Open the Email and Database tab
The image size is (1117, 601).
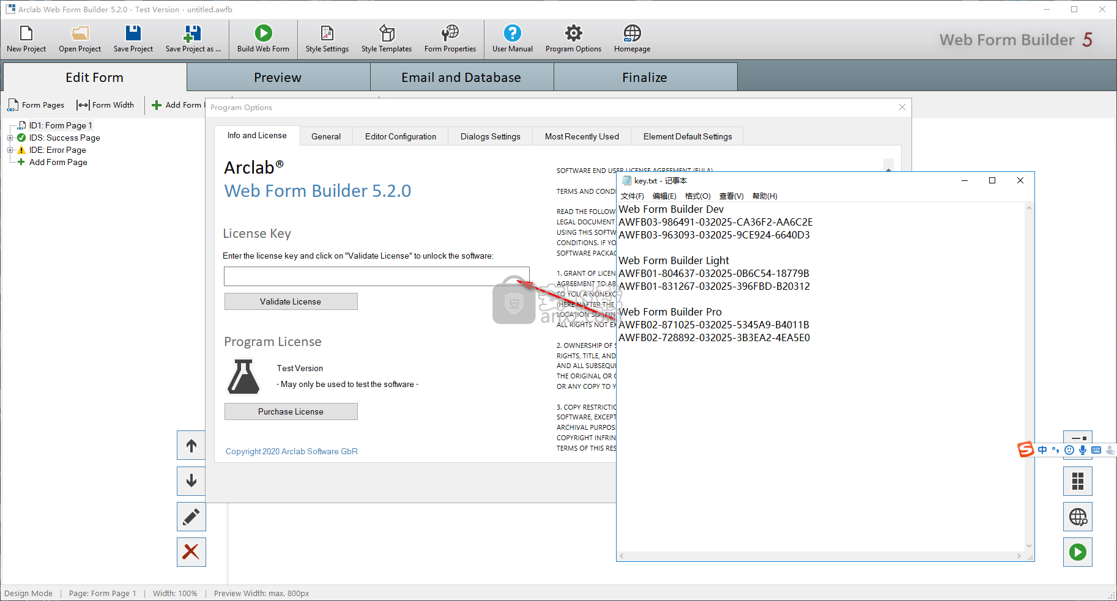coord(461,78)
